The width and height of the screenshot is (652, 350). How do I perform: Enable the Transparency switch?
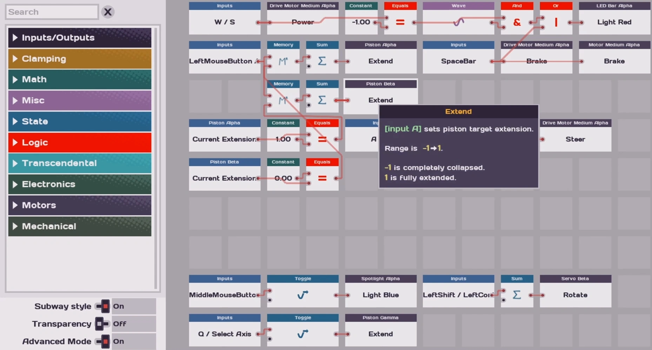[102, 324]
